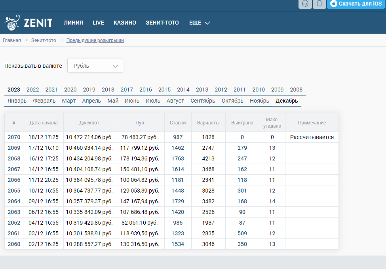Open the ЛИНИЯ menu item

point(73,23)
